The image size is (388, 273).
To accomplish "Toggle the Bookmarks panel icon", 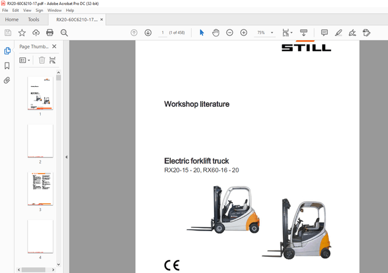I will coord(7,66).
